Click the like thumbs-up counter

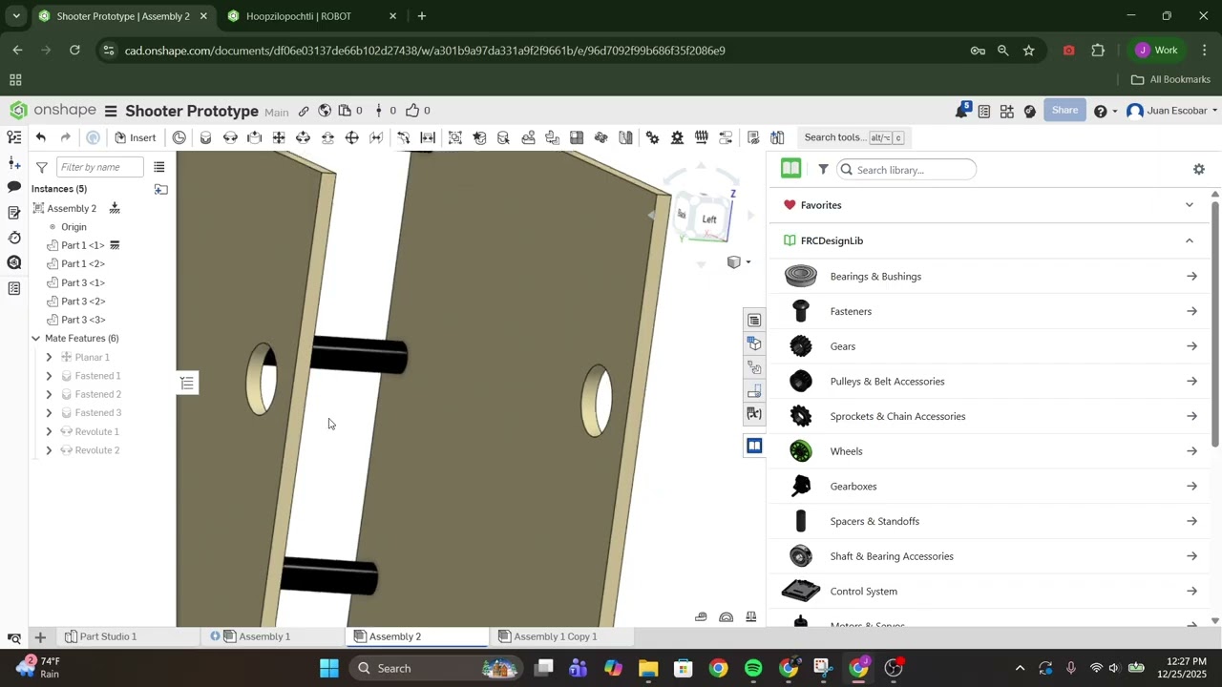[x=418, y=111]
